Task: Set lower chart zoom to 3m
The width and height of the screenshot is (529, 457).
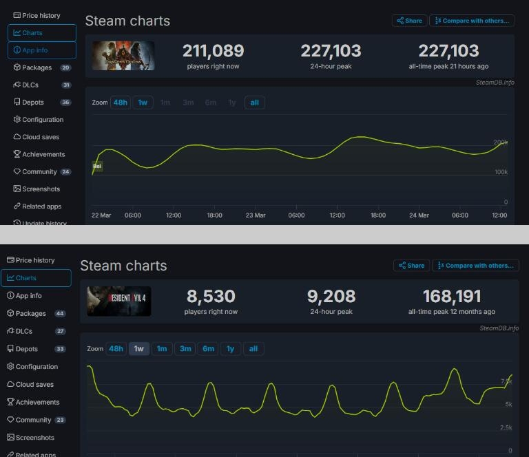Action: (x=185, y=349)
